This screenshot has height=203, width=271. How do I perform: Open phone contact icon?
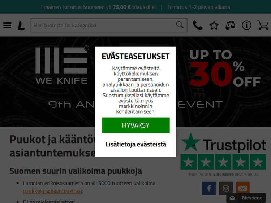click(198, 25)
